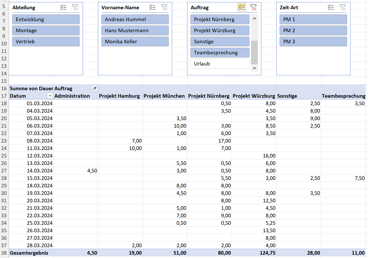The width and height of the screenshot is (368, 258).
Task: Select PM 2 in Zeit-Art slicer
Action: [x=313, y=30]
